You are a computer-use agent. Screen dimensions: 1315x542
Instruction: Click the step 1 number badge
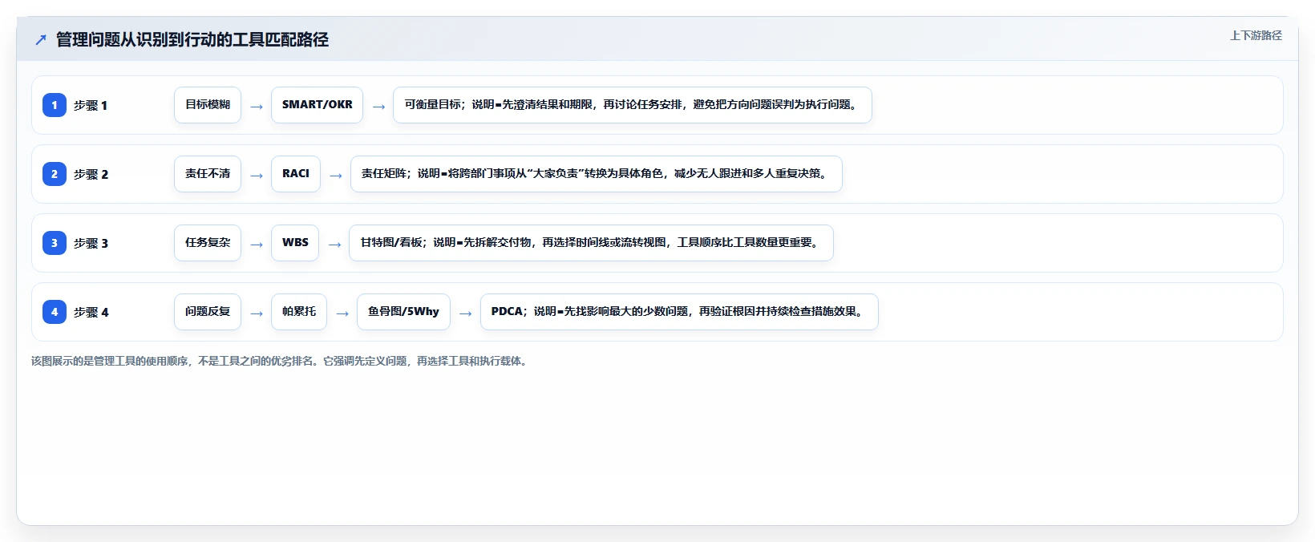pos(55,105)
